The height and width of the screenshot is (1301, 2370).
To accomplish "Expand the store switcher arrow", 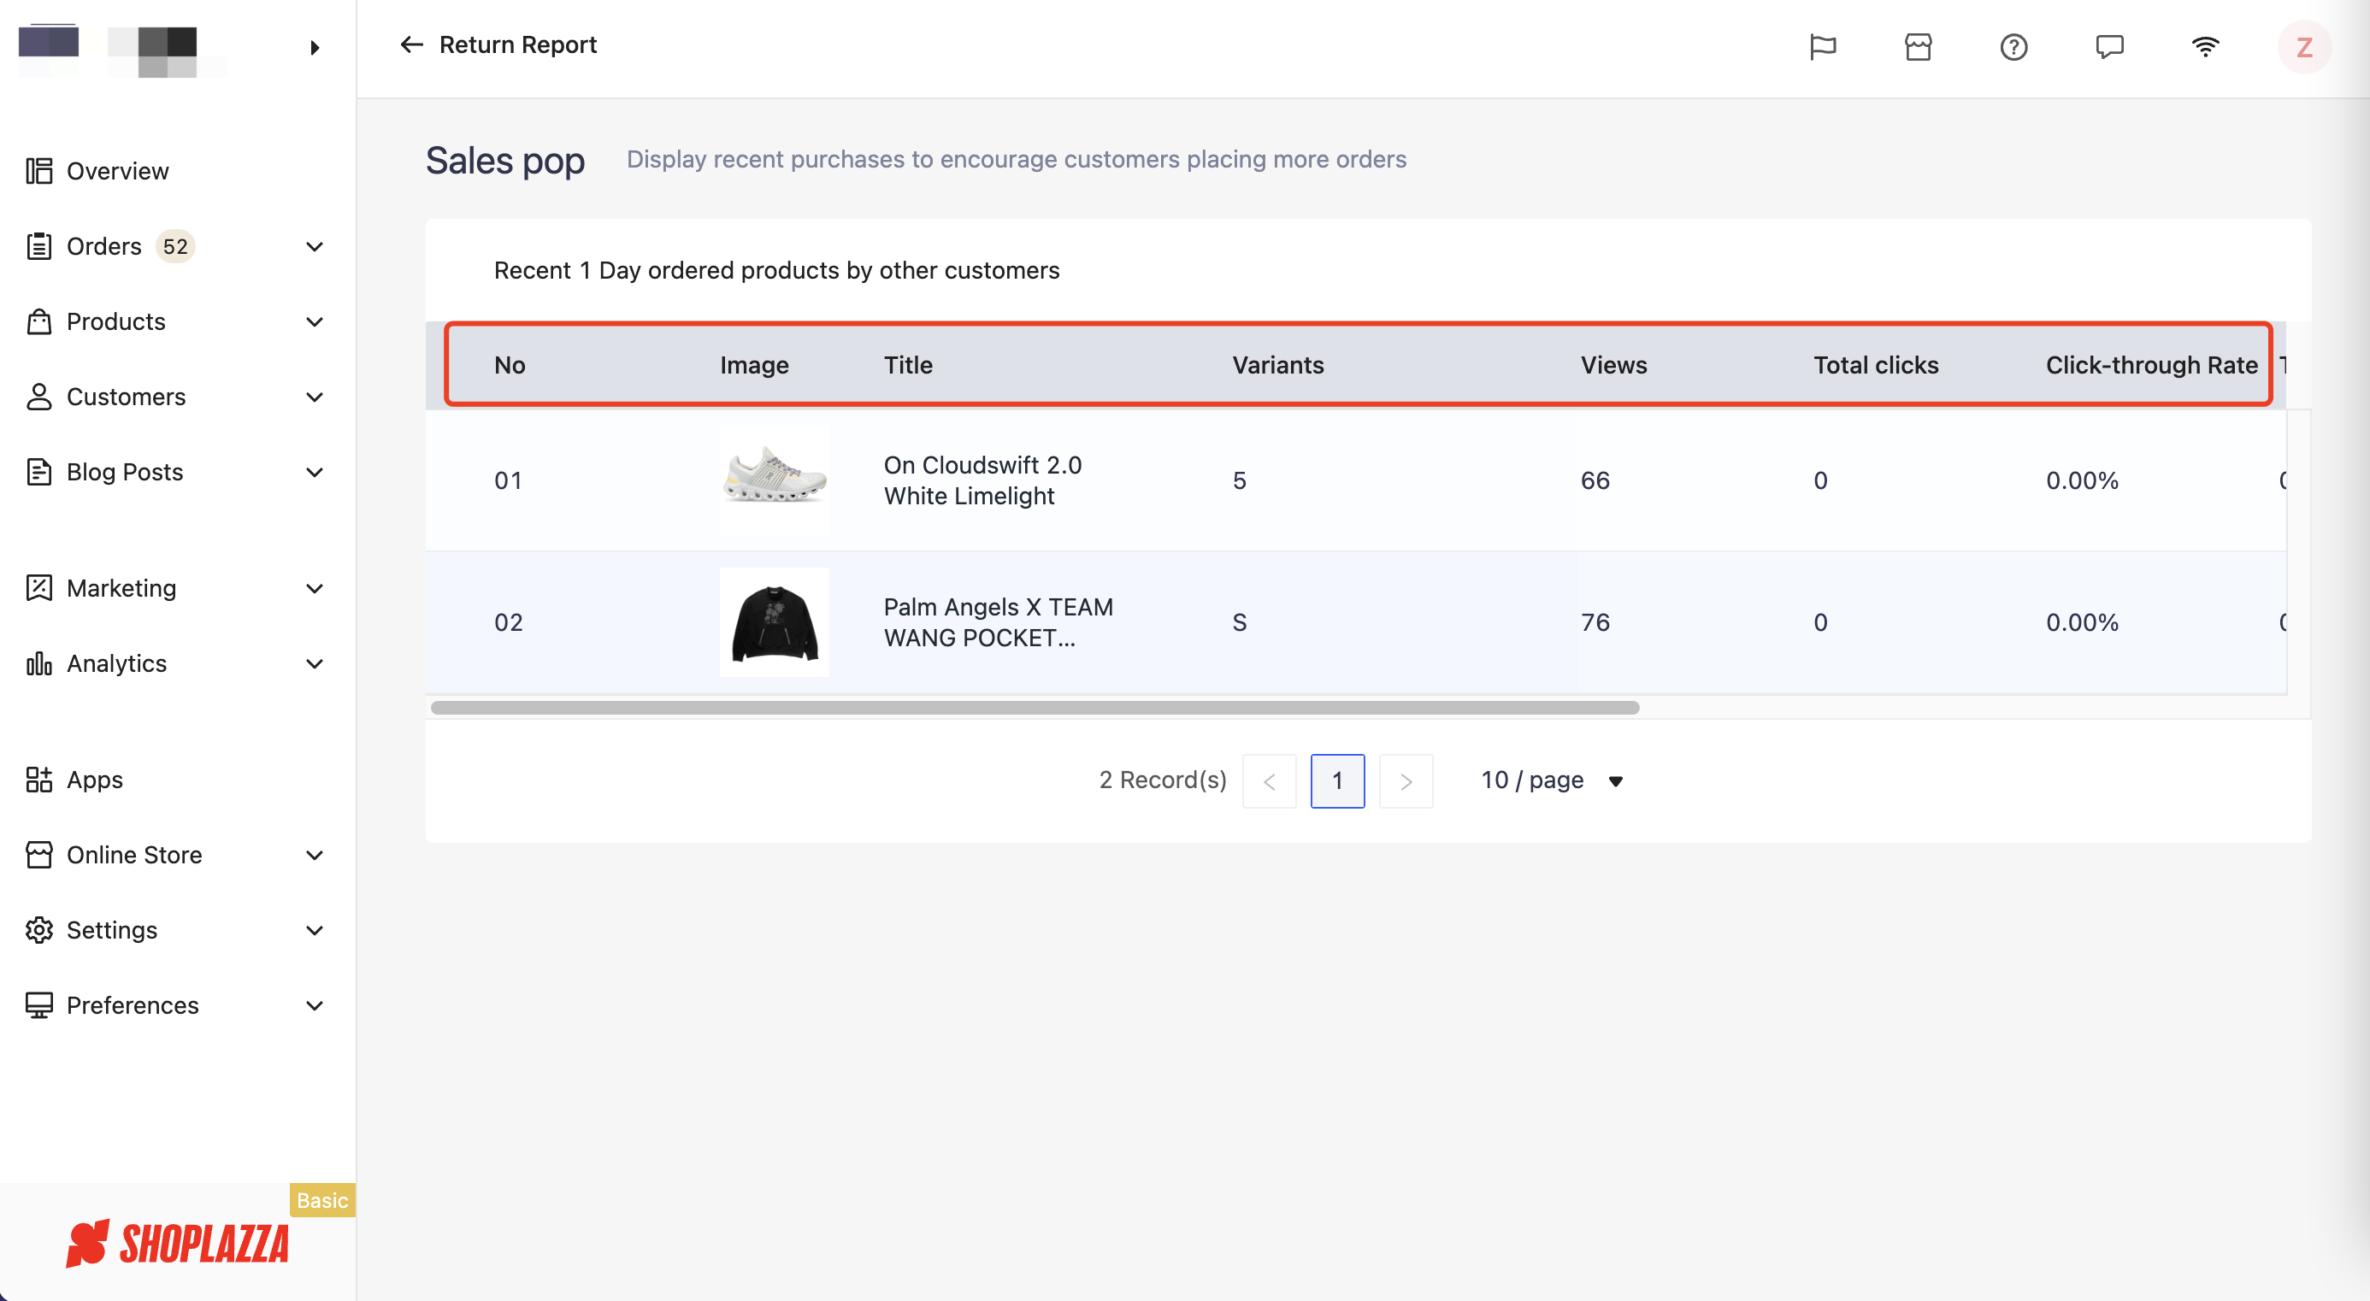I will [x=315, y=48].
